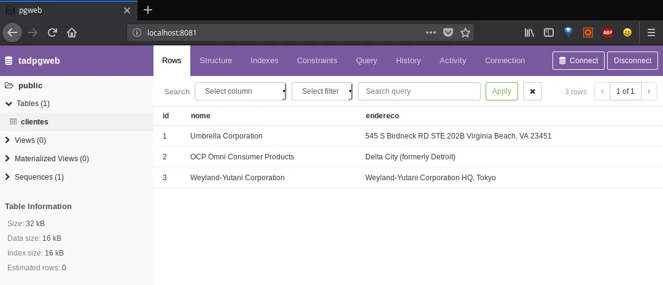Go to the previous results page arrow

[x=602, y=91]
